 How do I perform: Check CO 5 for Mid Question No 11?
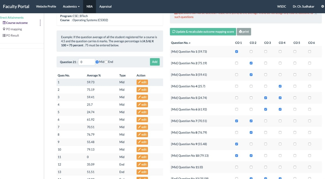(x=295, y=167)
